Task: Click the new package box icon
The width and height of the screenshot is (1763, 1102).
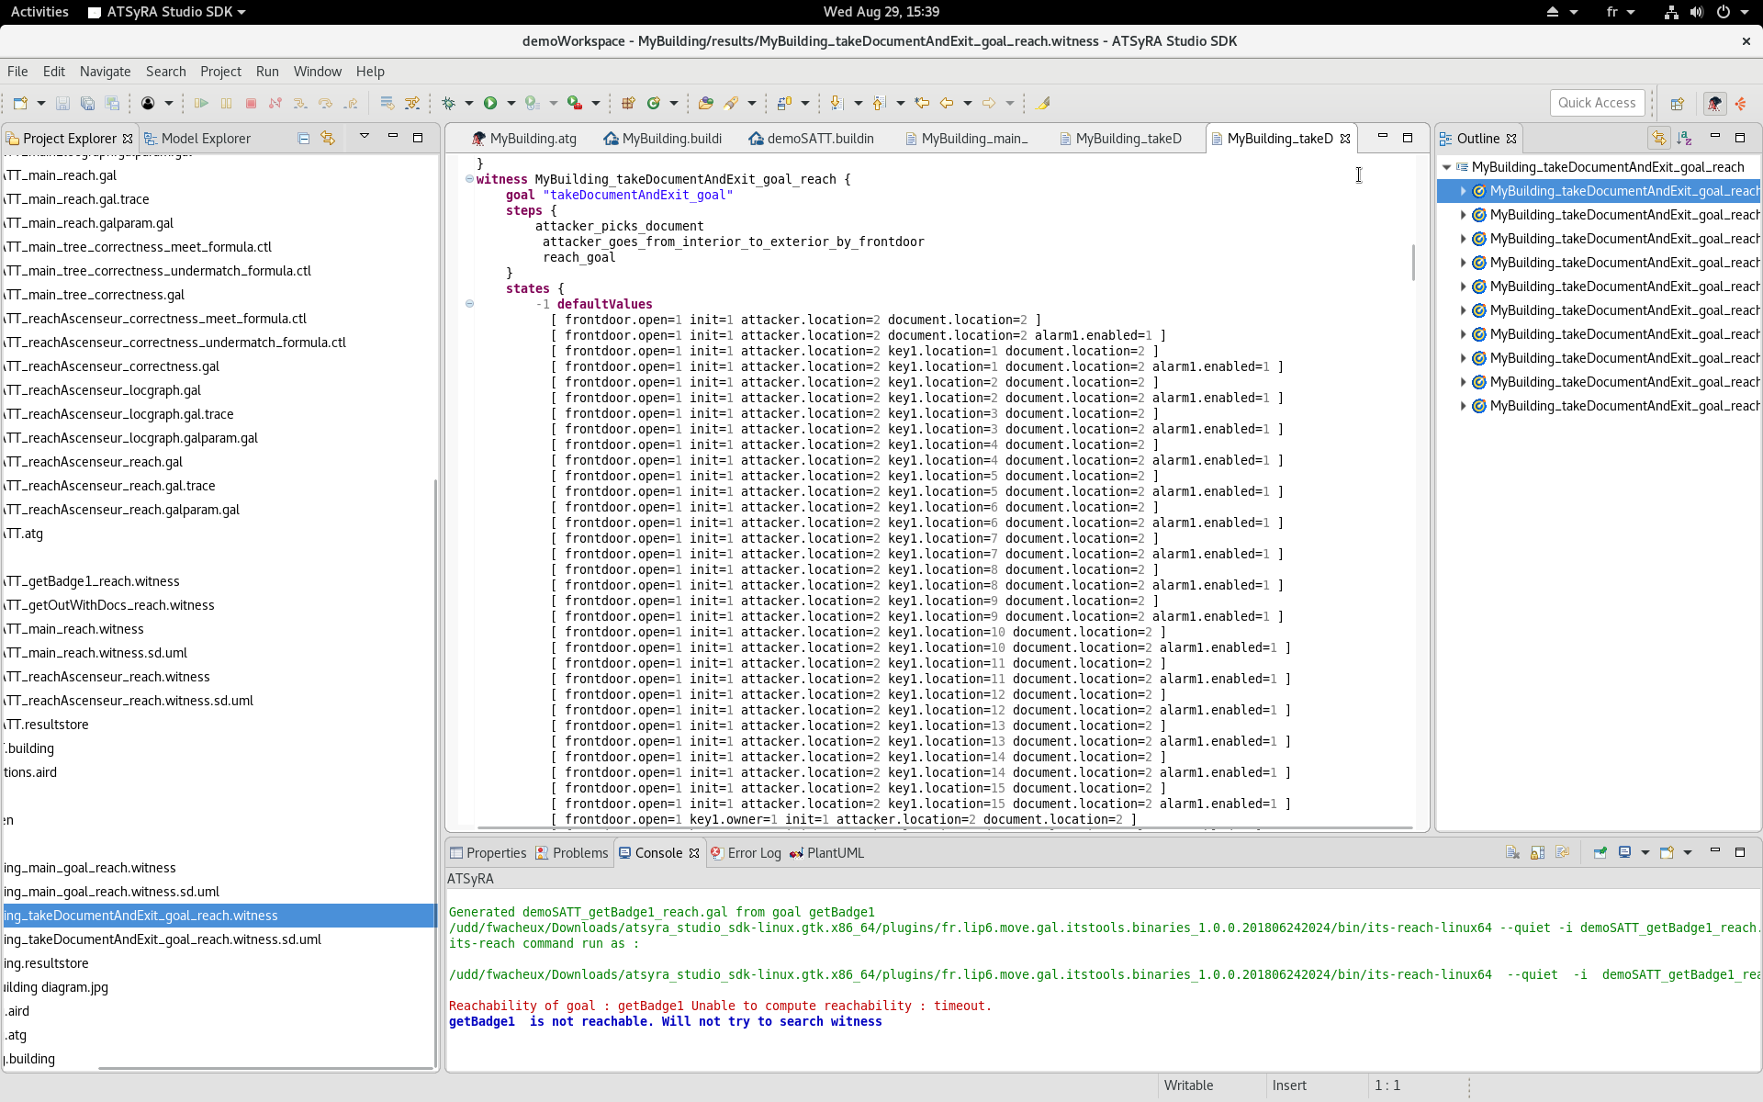Action: [628, 104]
